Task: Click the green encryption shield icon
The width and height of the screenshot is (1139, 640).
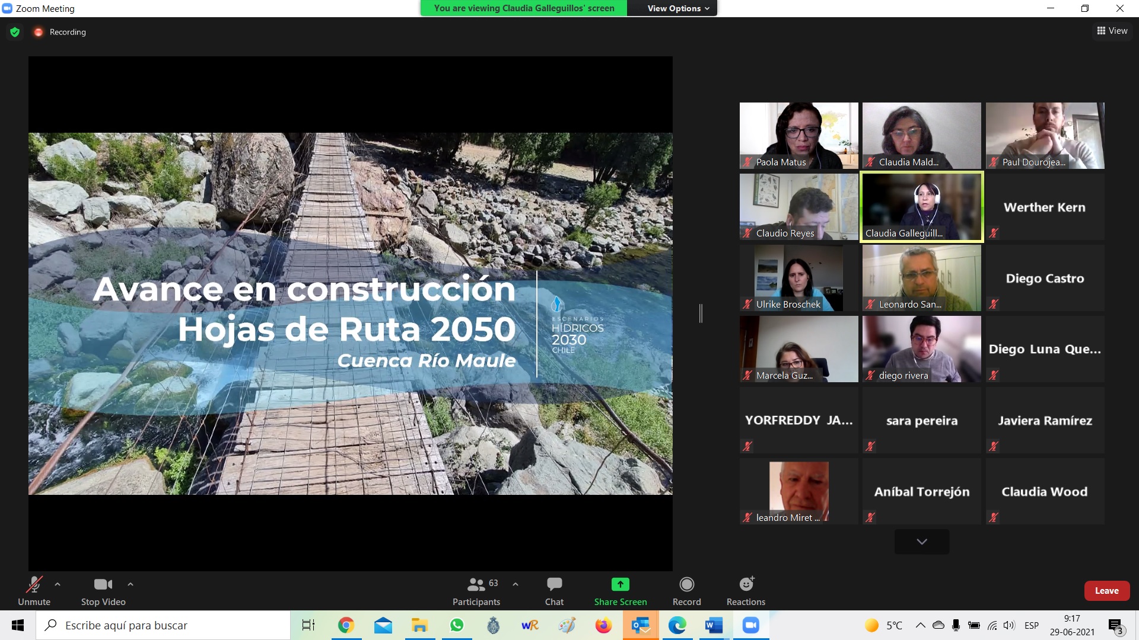Action: pyautogui.click(x=15, y=32)
